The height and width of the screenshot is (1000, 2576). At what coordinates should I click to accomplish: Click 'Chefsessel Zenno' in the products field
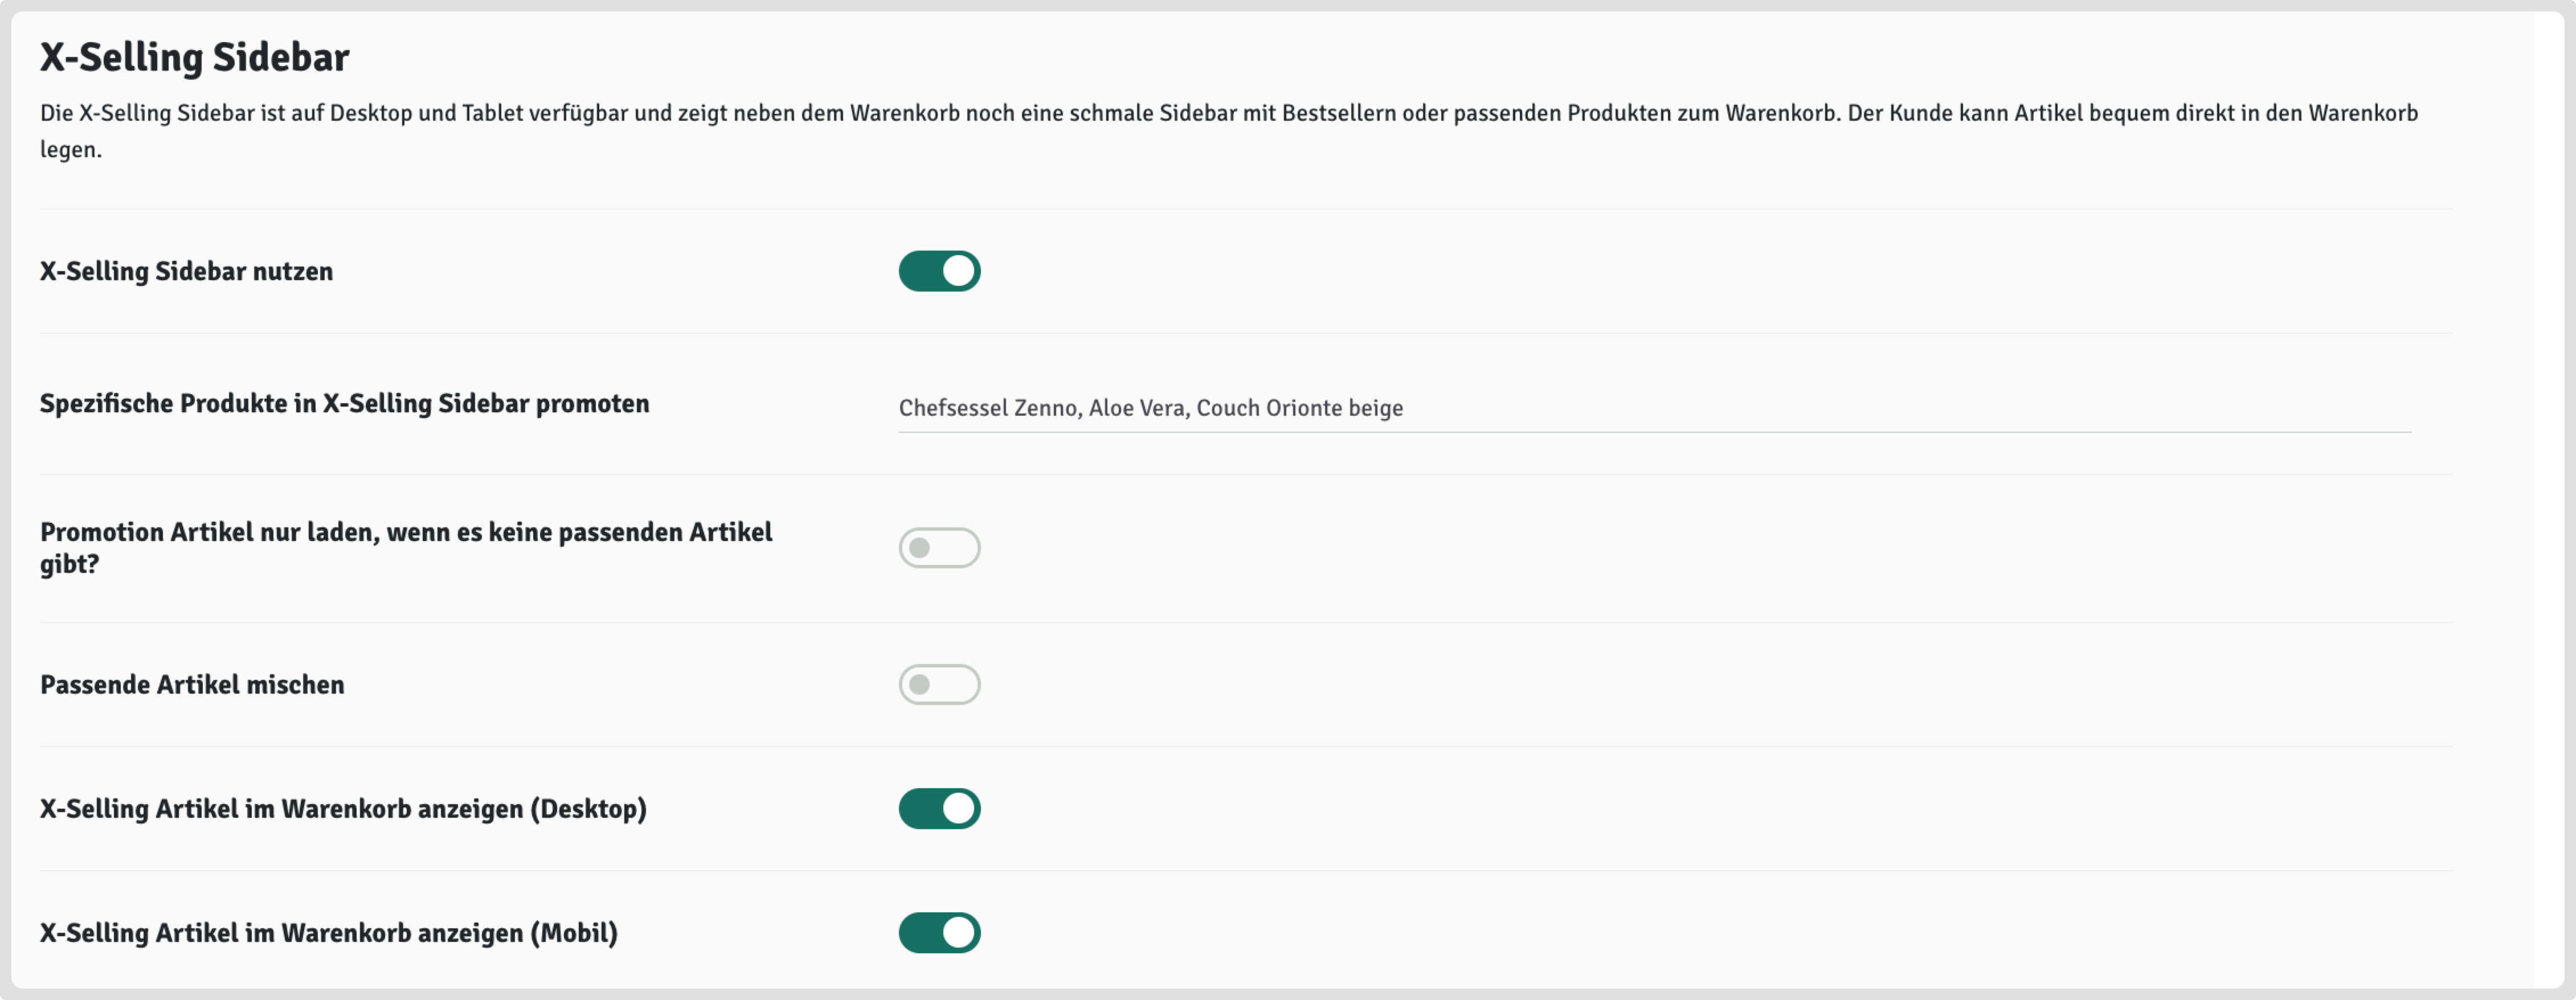(988, 408)
